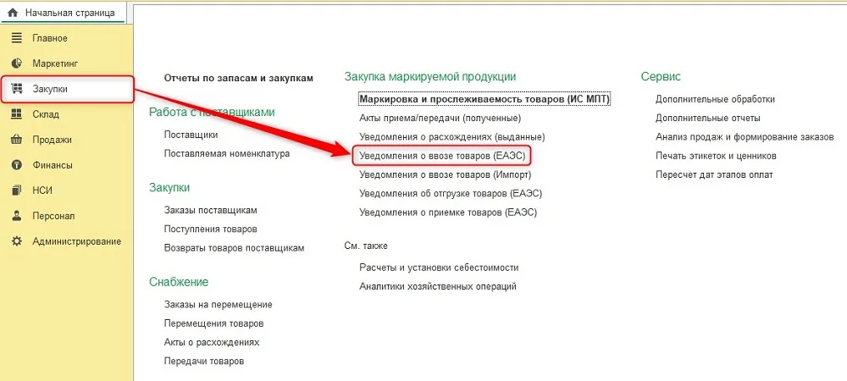847x381 pixels.
Task: Open Уведомления о приемке товаров (ЕАЭС)
Action: click(448, 213)
